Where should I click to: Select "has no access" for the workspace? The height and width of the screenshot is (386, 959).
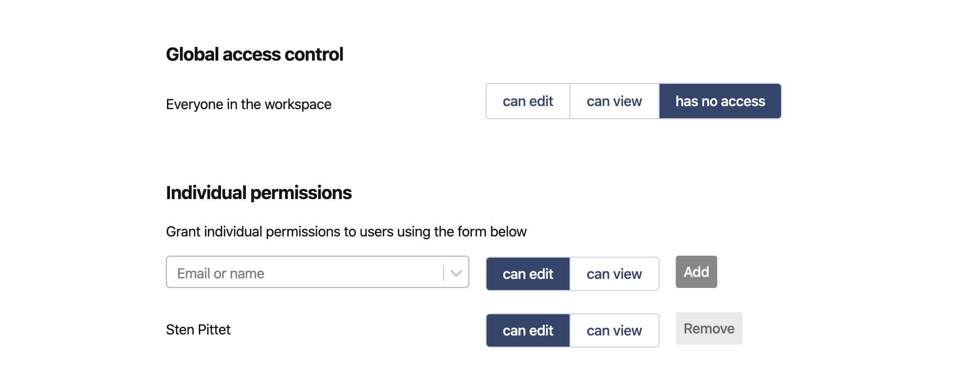(x=720, y=102)
